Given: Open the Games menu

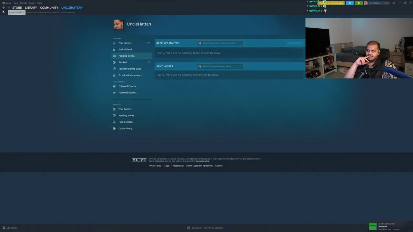Looking at the screenshot, I should tap(32, 3).
